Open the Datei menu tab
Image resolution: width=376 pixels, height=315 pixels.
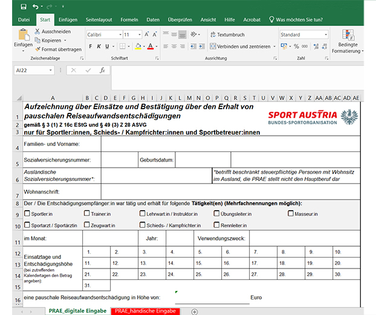click(24, 20)
